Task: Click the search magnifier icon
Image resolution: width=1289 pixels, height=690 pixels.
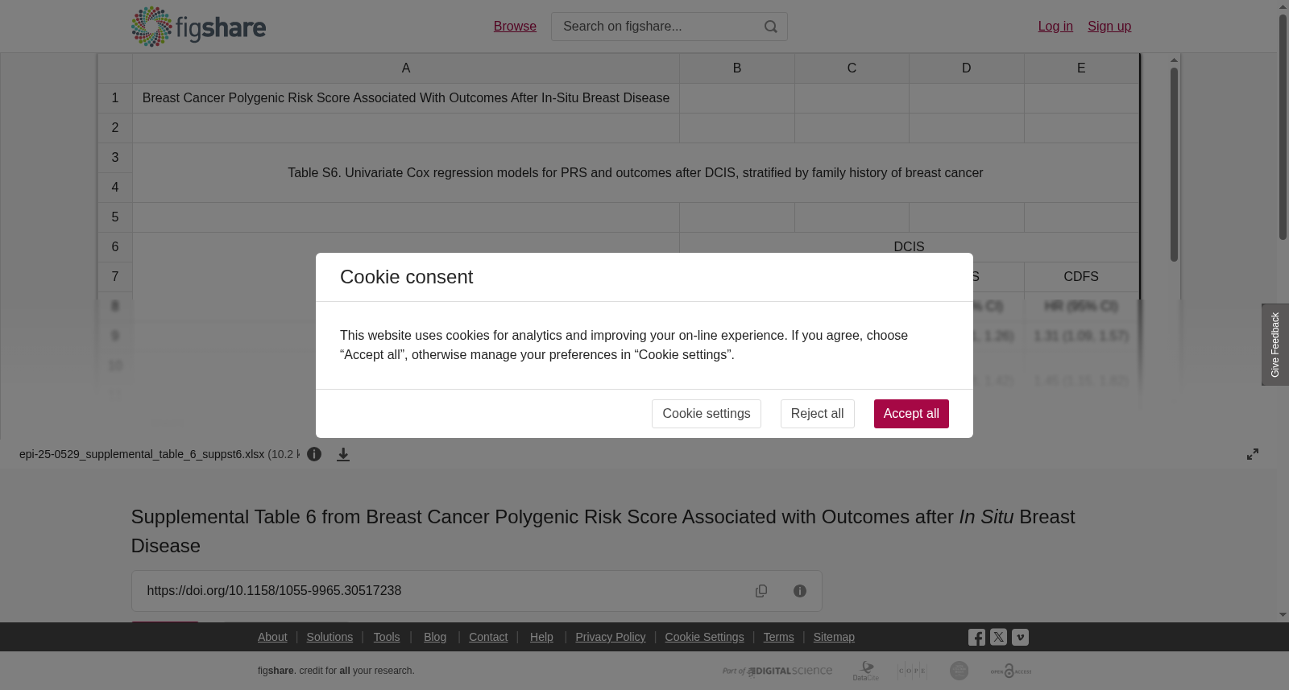Action: point(771,27)
